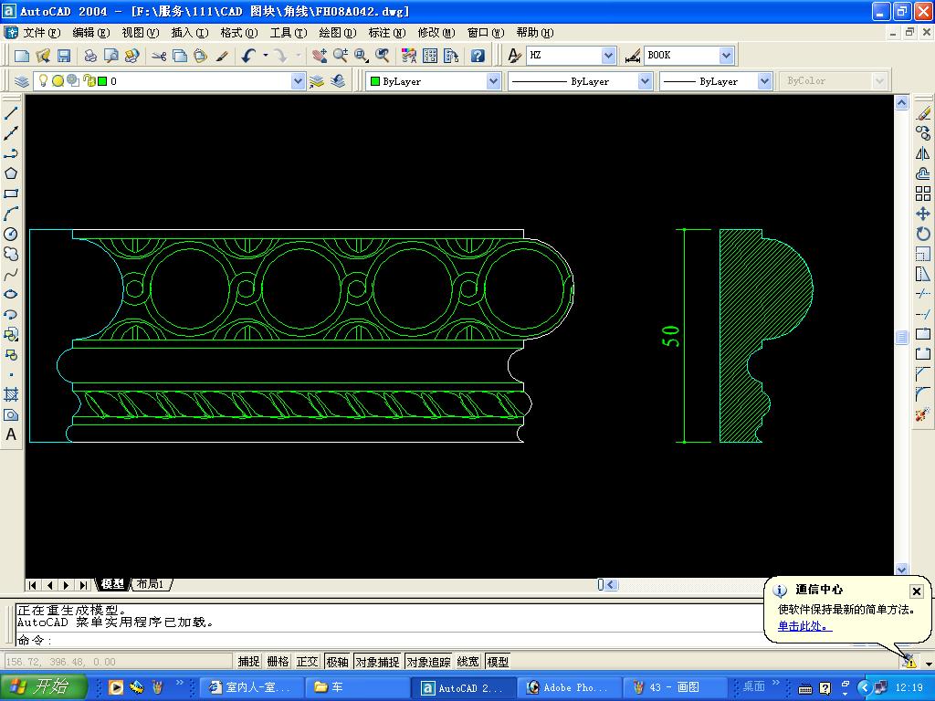This screenshot has width=935, height=701.
Task: Select the Revision Cloud tool
Action: 11,254
